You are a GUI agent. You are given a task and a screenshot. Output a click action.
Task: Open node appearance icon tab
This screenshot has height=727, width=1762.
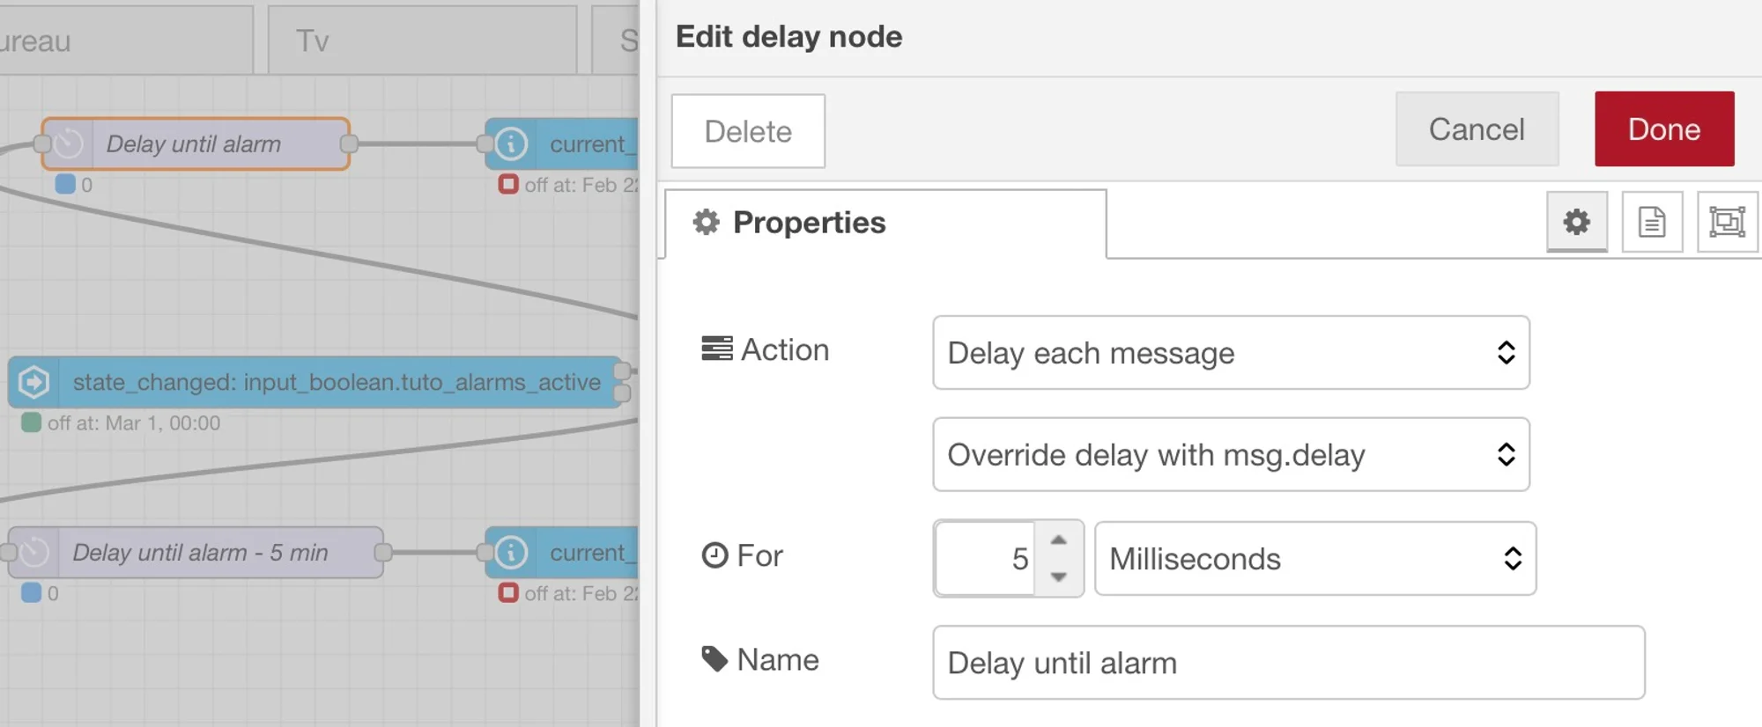pyautogui.click(x=1727, y=222)
